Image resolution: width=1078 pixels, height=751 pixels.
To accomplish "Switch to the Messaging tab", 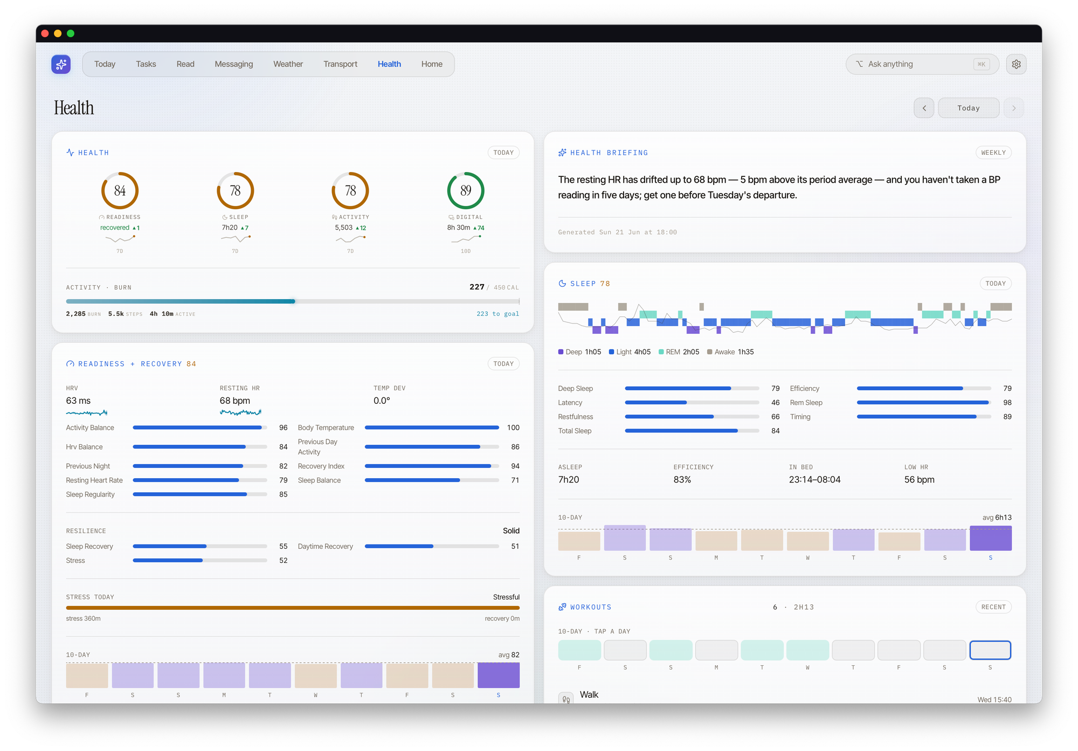I will [x=233, y=64].
